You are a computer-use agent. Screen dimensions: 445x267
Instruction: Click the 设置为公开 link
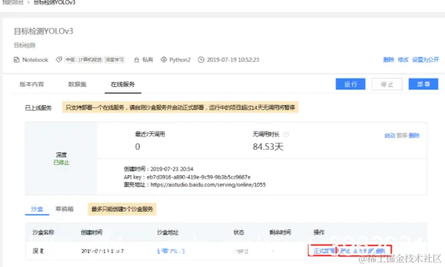click(x=425, y=60)
